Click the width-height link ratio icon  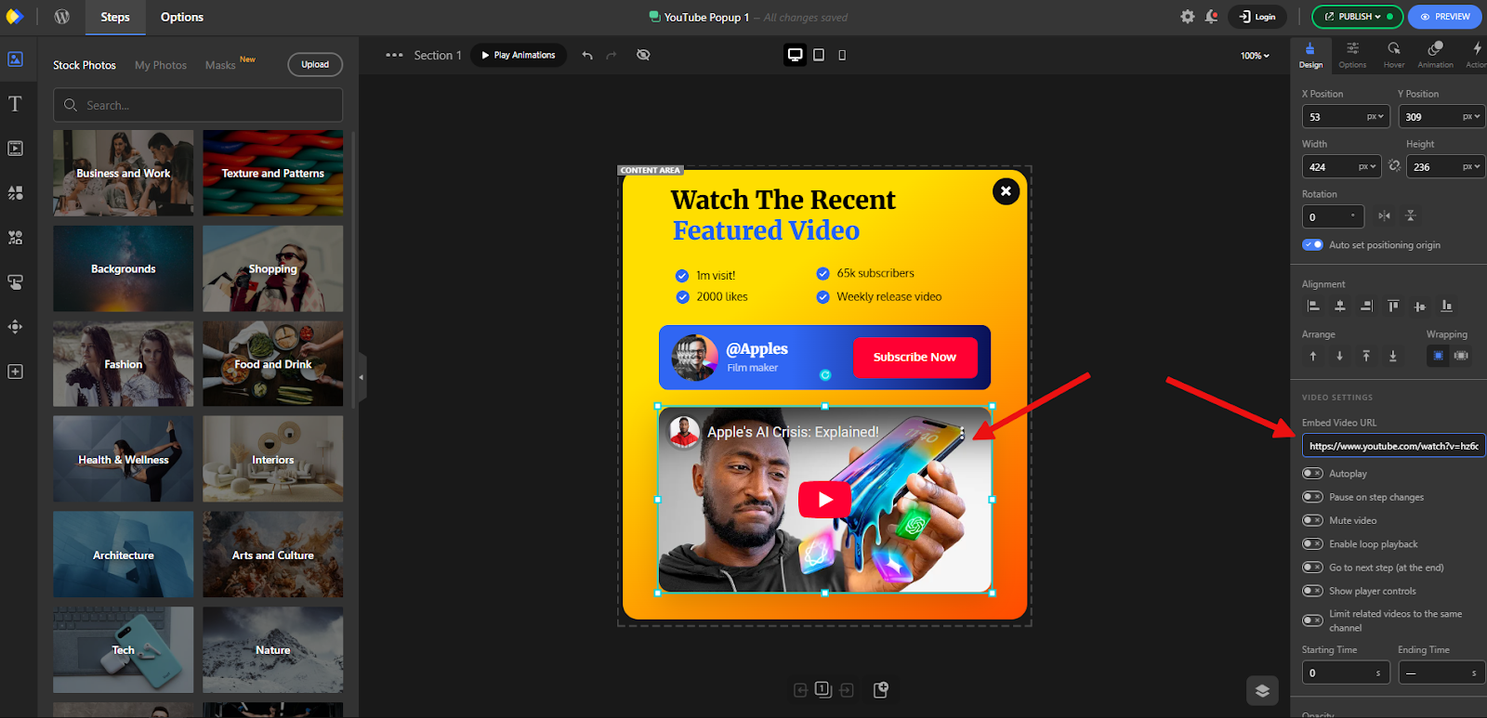click(1394, 166)
